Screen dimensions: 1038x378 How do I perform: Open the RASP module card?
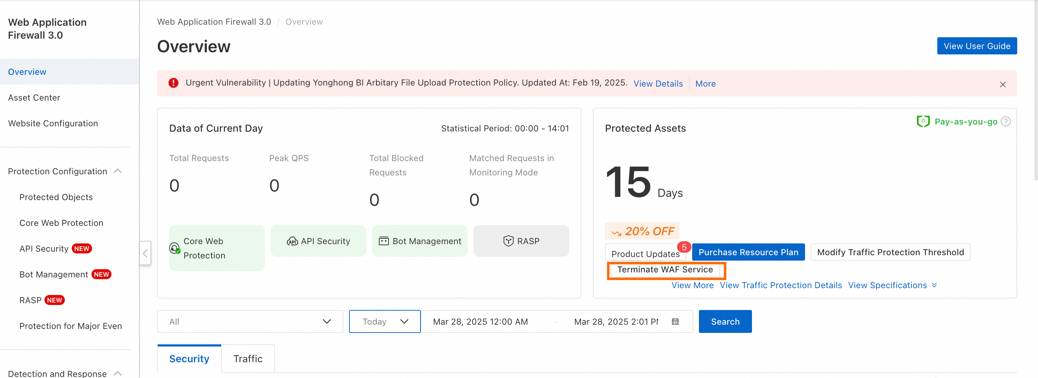(520, 241)
